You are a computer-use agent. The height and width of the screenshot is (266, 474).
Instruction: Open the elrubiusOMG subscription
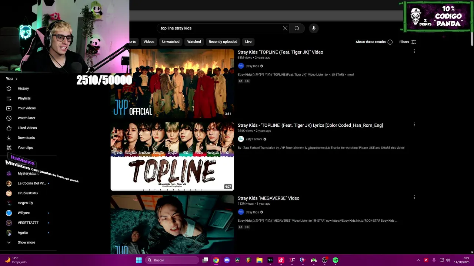(28, 193)
